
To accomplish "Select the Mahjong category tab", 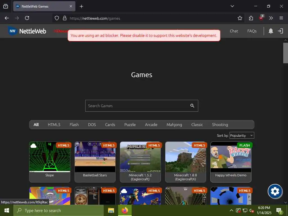I will pyautogui.click(x=174, y=125).
